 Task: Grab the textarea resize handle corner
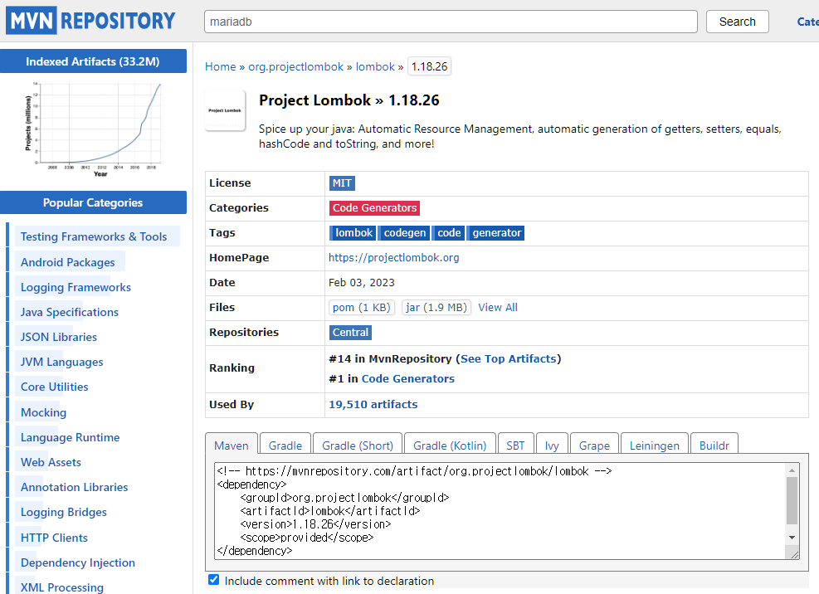pos(794,555)
